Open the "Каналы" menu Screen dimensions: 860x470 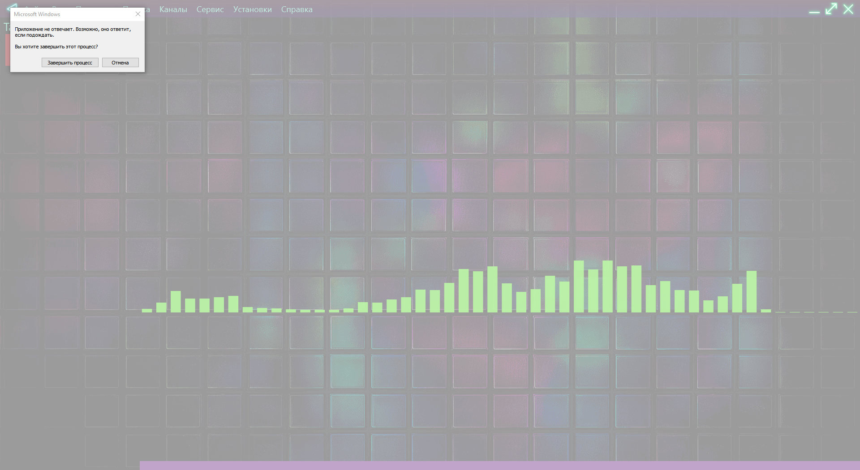[x=173, y=9]
